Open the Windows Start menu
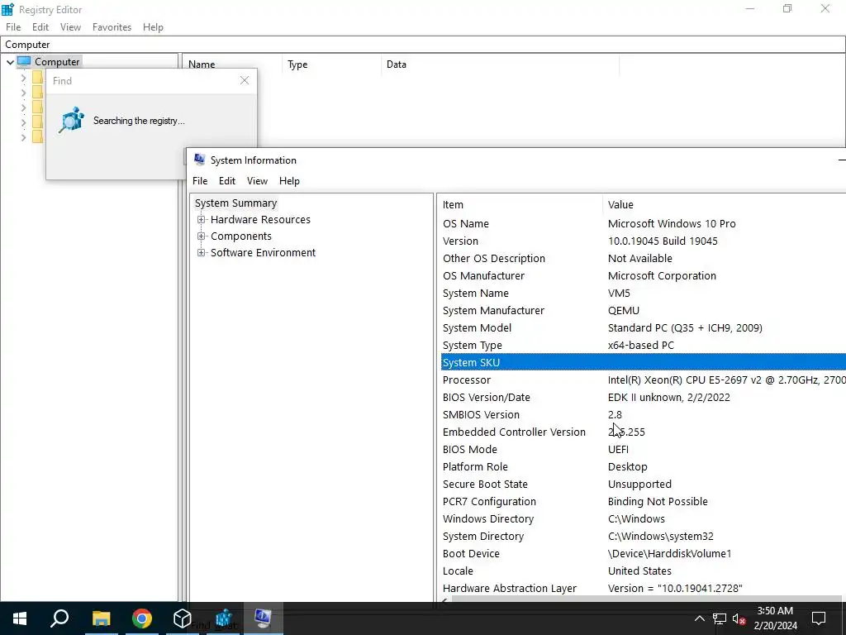 pos(20,618)
